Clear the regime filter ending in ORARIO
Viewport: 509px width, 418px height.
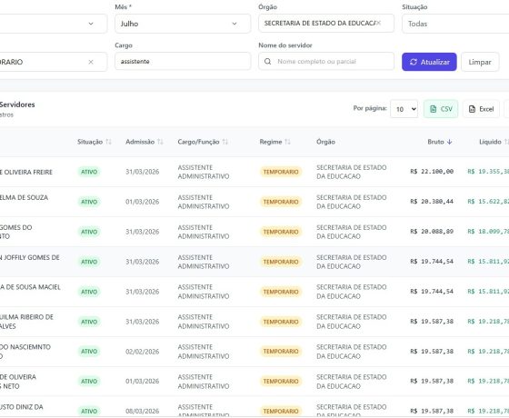[x=91, y=62]
